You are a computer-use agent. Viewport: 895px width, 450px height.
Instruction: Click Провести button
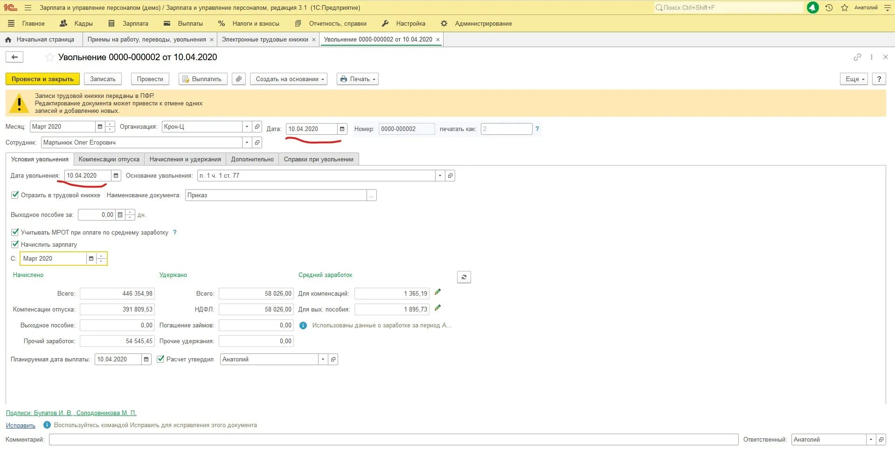(150, 79)
